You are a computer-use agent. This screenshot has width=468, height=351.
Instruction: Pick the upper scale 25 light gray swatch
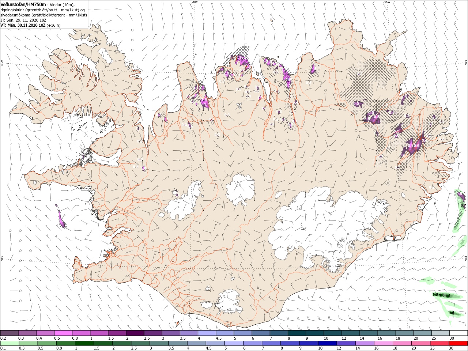point(441,333)
